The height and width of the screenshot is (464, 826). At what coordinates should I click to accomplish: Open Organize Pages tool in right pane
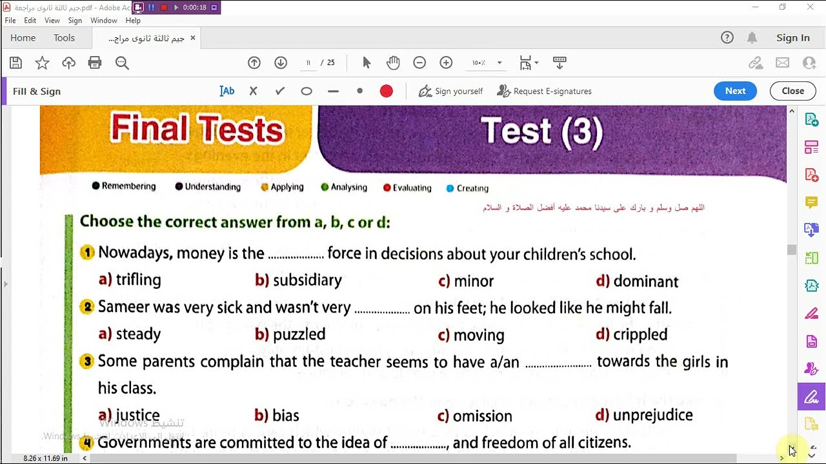pyautogui.click(x=812, y=258)
